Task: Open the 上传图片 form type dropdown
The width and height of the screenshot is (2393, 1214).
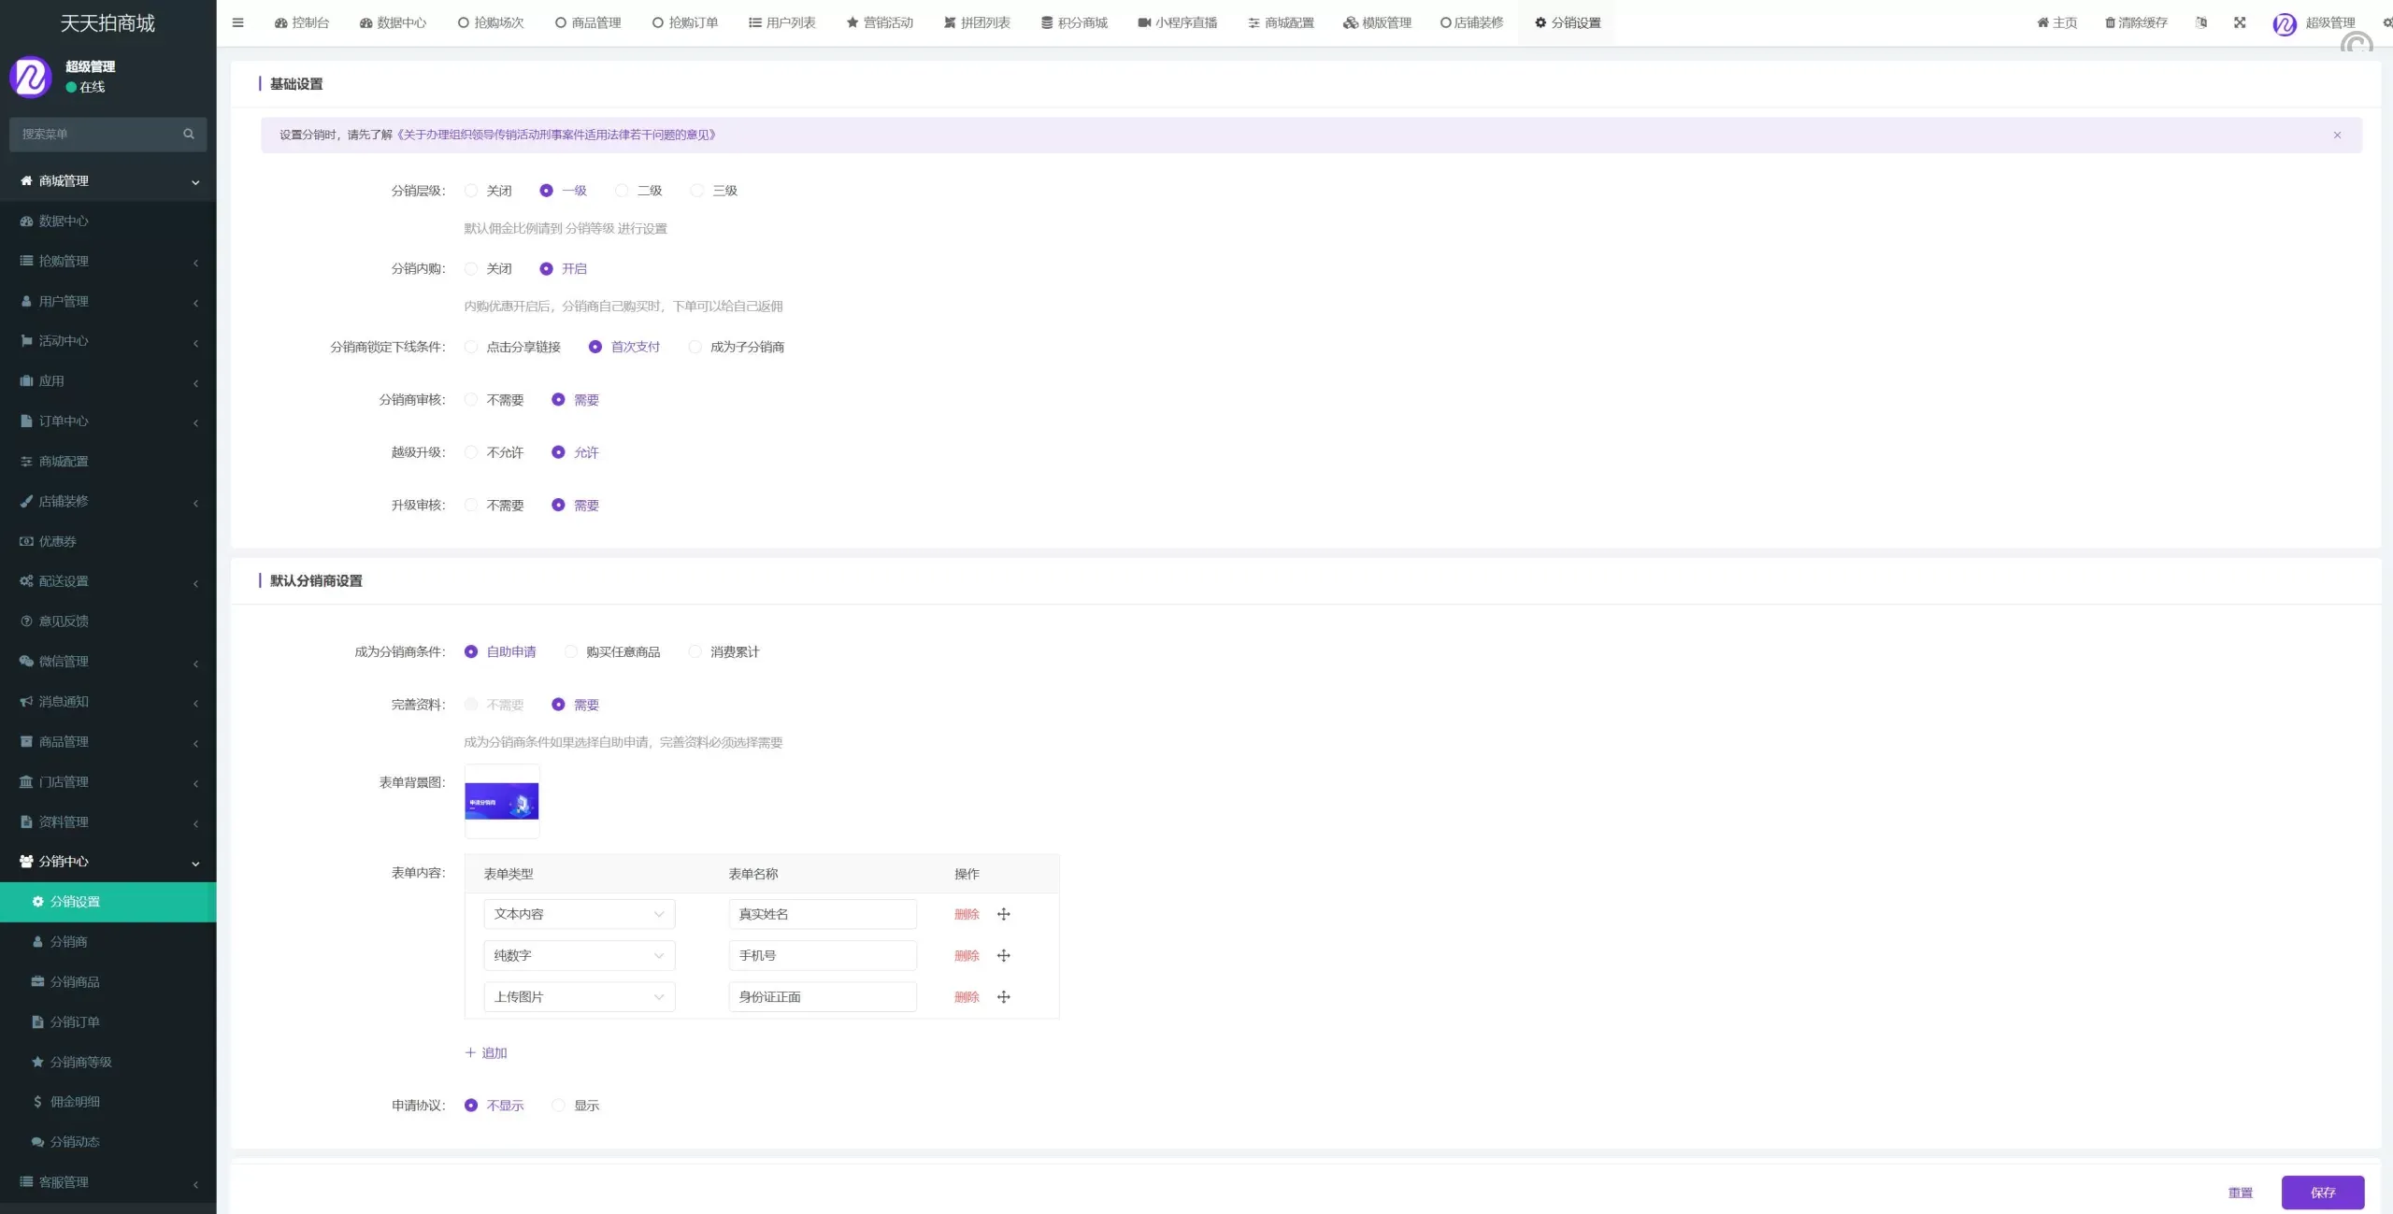Action: point(578,996)
